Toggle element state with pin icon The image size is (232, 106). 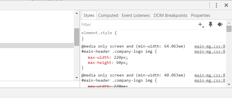(x=210, y=24)
